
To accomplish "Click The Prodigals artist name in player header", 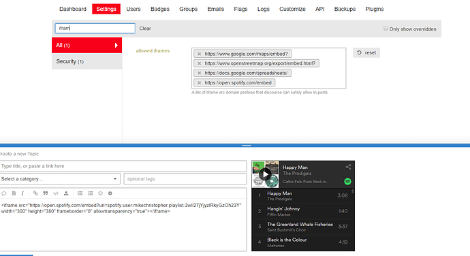I will pos(297,173).
